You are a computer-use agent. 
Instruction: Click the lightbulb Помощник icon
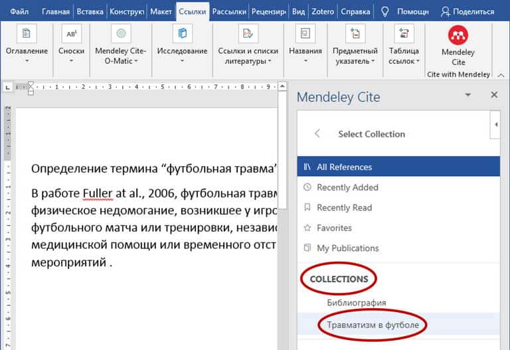(384, 12)
